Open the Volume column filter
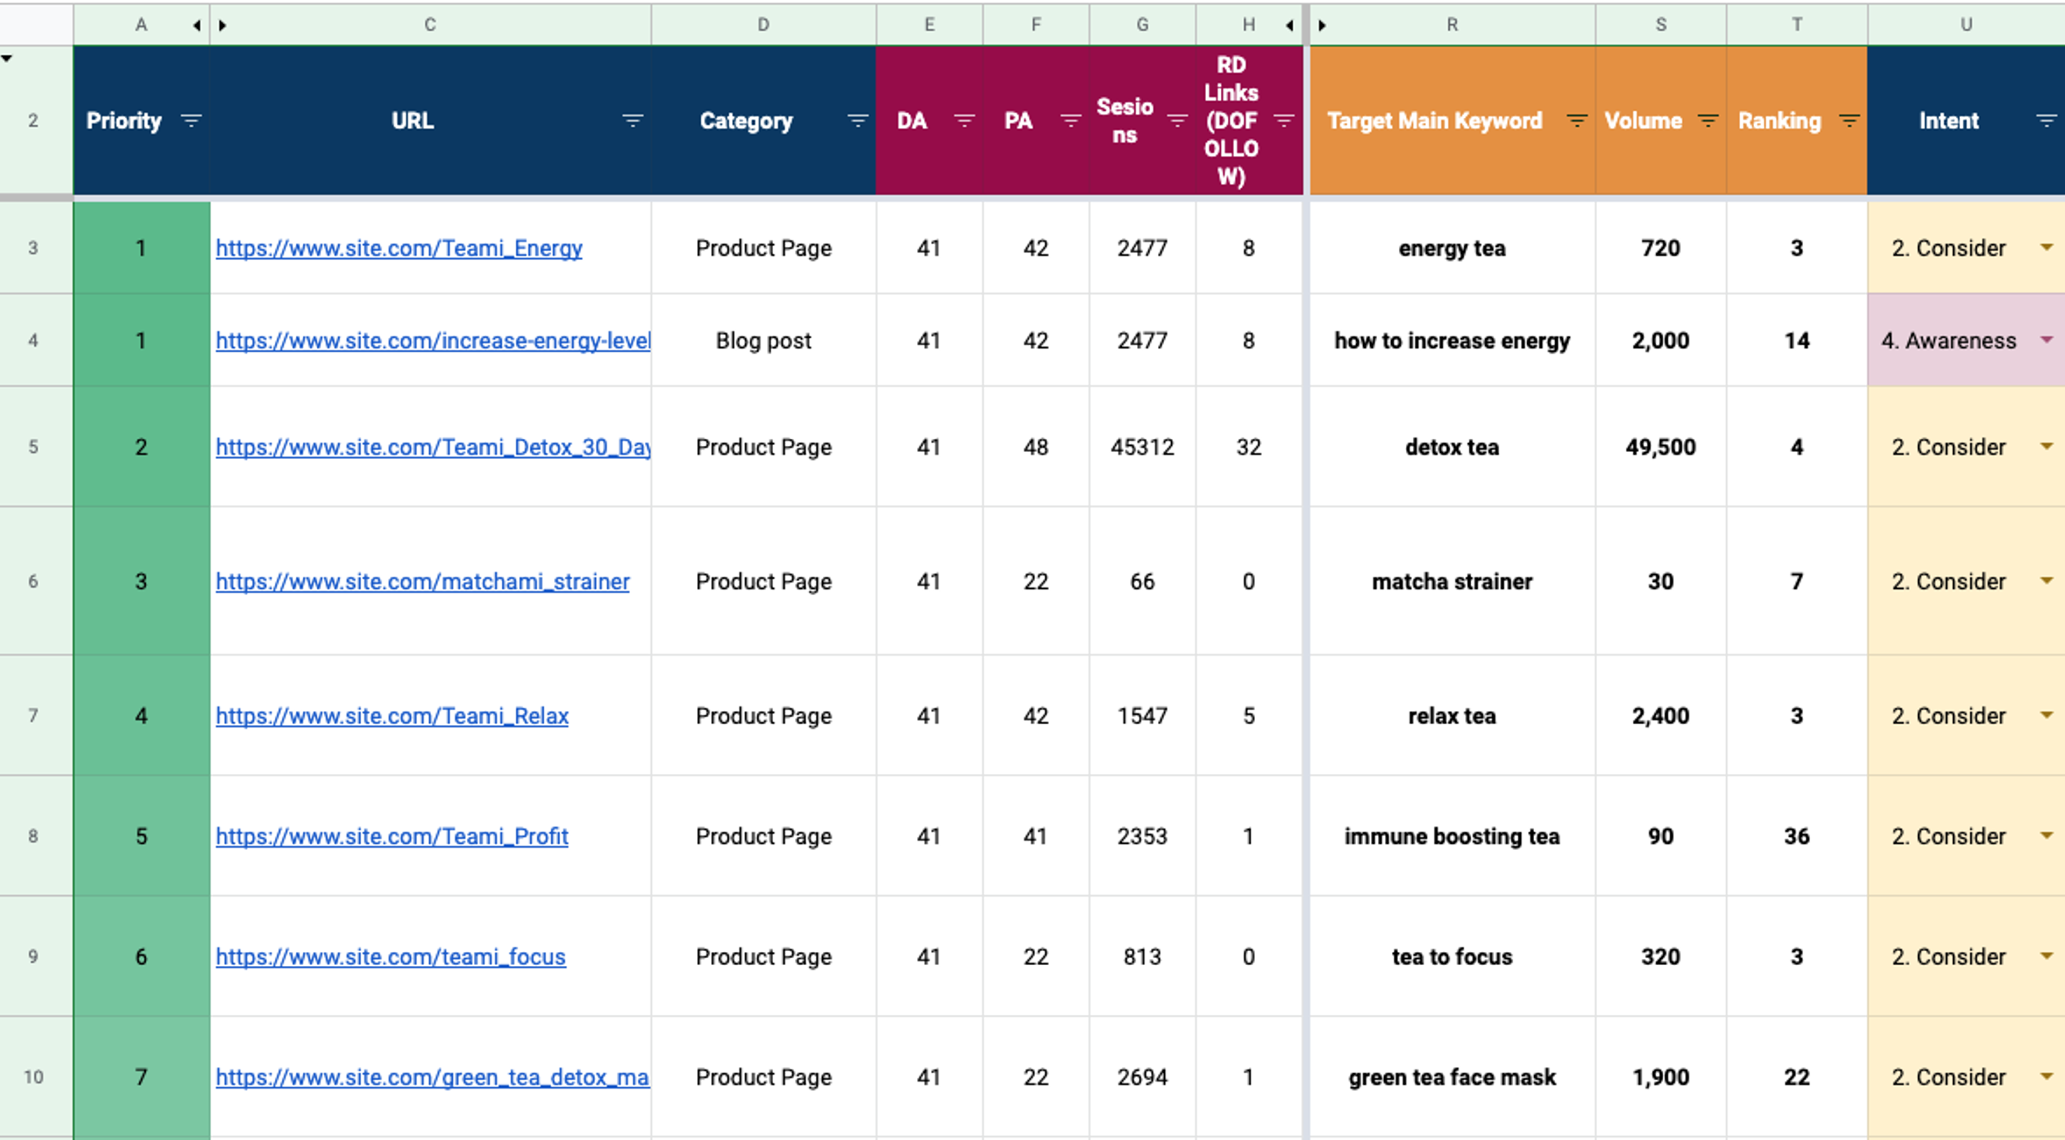2065x1140 pixels. (x=1709, y=122)
